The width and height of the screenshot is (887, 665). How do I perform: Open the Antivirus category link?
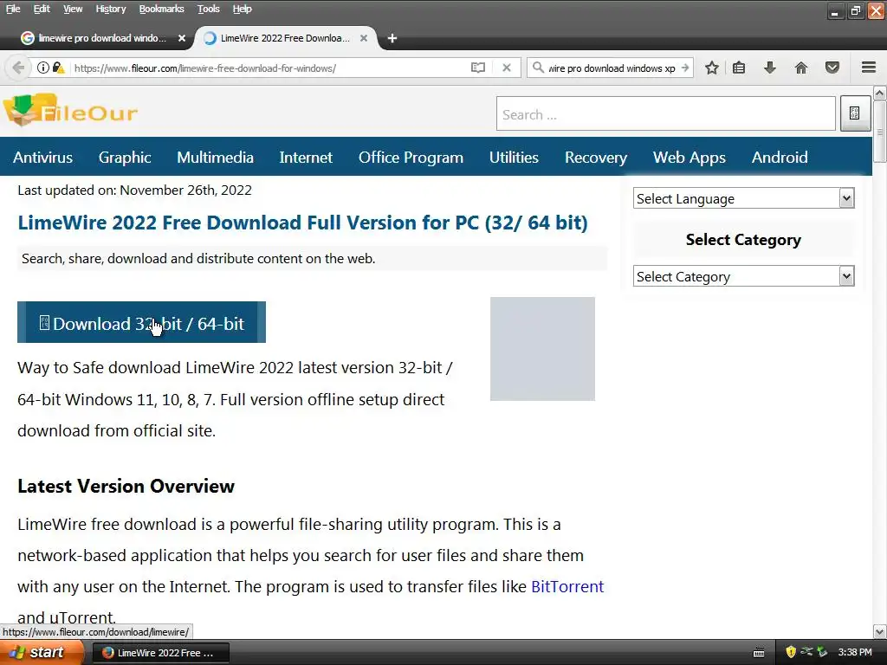coord(43,158)
